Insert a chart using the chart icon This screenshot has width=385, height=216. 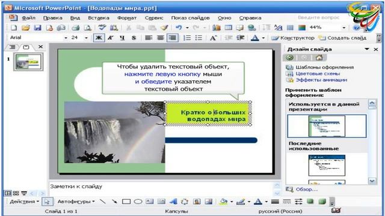[x=217, y=28]
